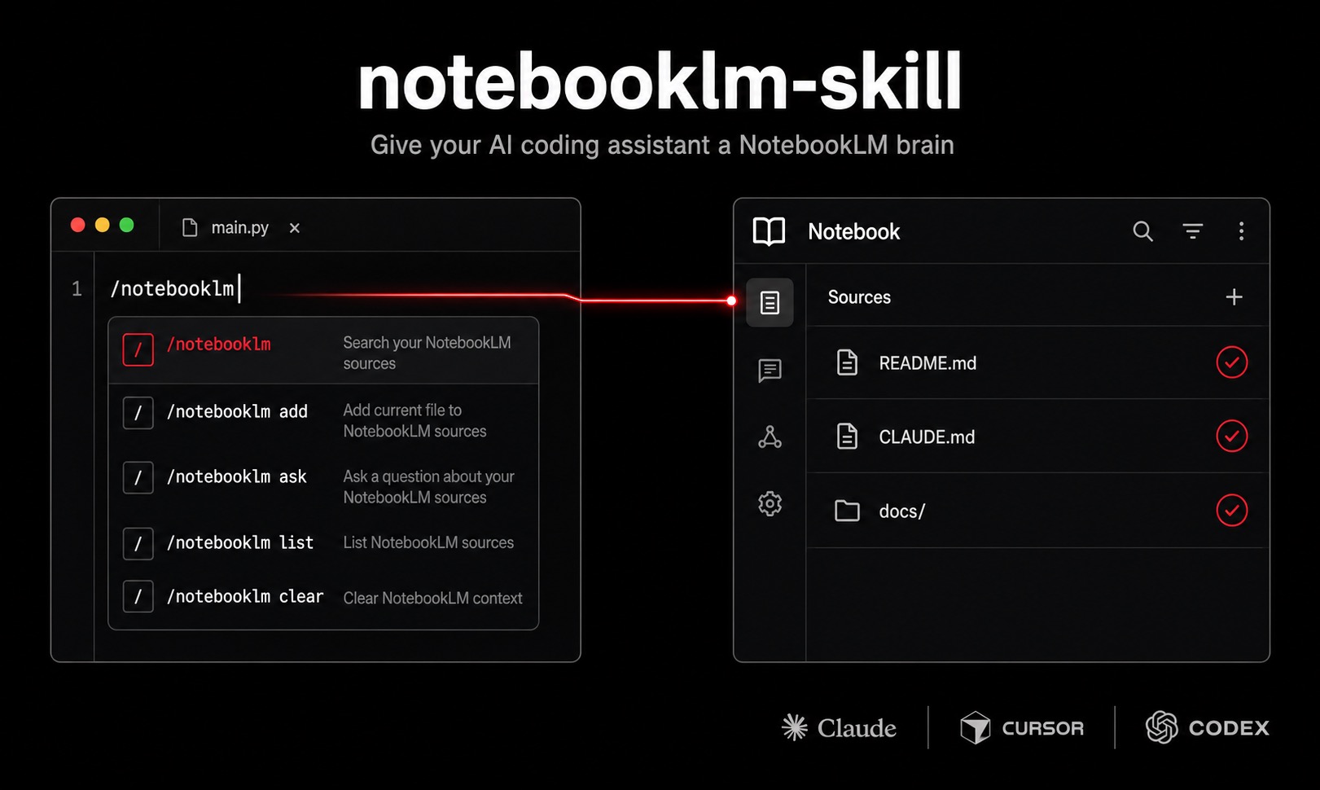This screenshot has width=1320, height=790.
Task: Uncheck the CLAUDE.md source
Action: pos(1232,437)
